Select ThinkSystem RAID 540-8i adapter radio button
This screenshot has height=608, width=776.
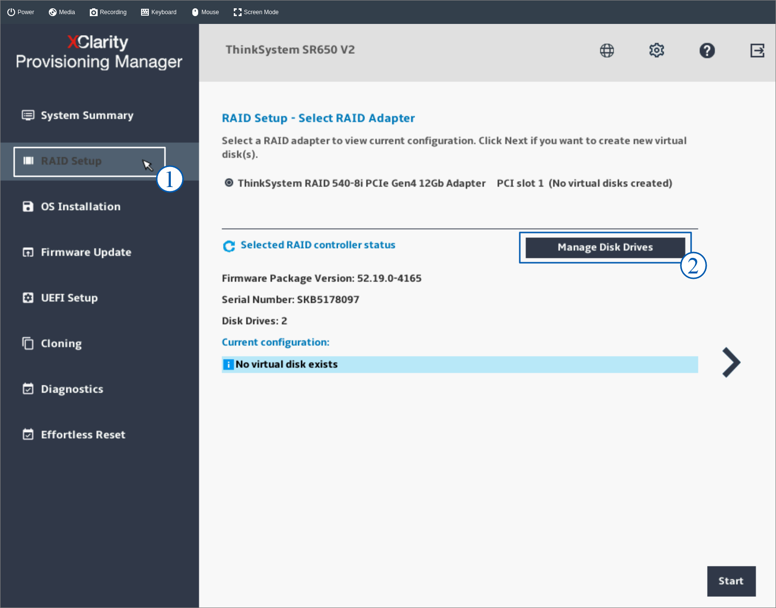coord(228,183)
